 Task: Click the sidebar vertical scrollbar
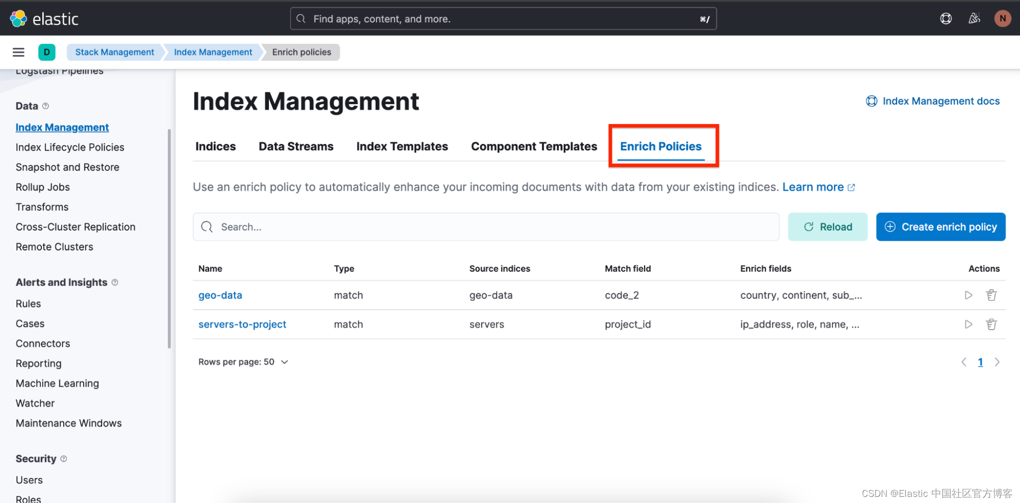[169, 239]
